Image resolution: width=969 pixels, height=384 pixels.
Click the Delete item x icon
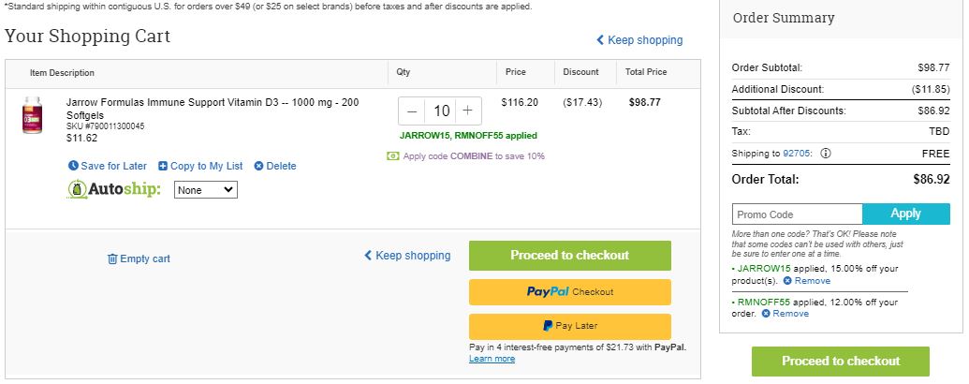coord(259,166)
